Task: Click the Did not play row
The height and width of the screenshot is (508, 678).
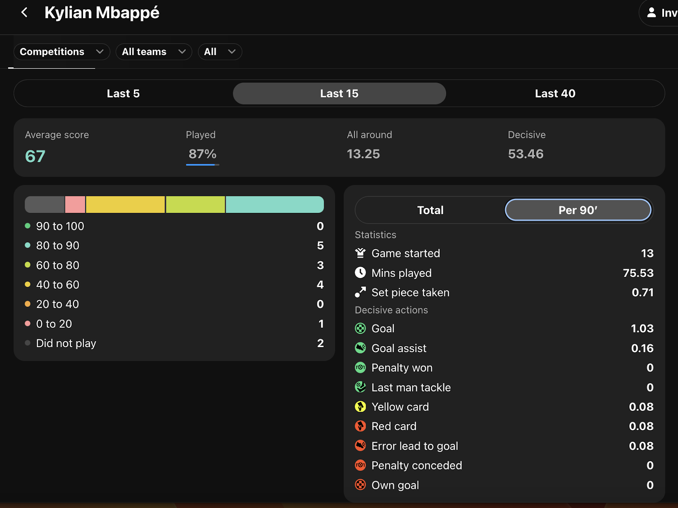Action: point(174,343)
